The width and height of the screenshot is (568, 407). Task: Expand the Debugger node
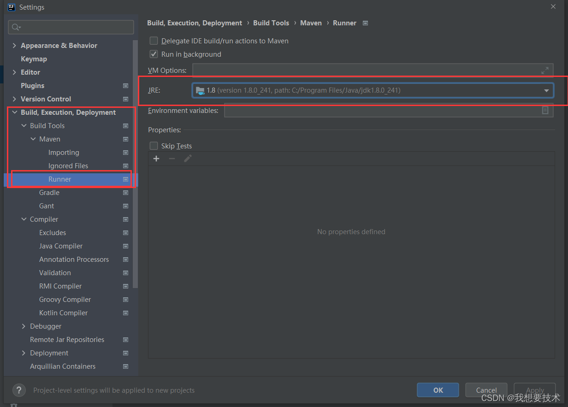click(24, 326)
